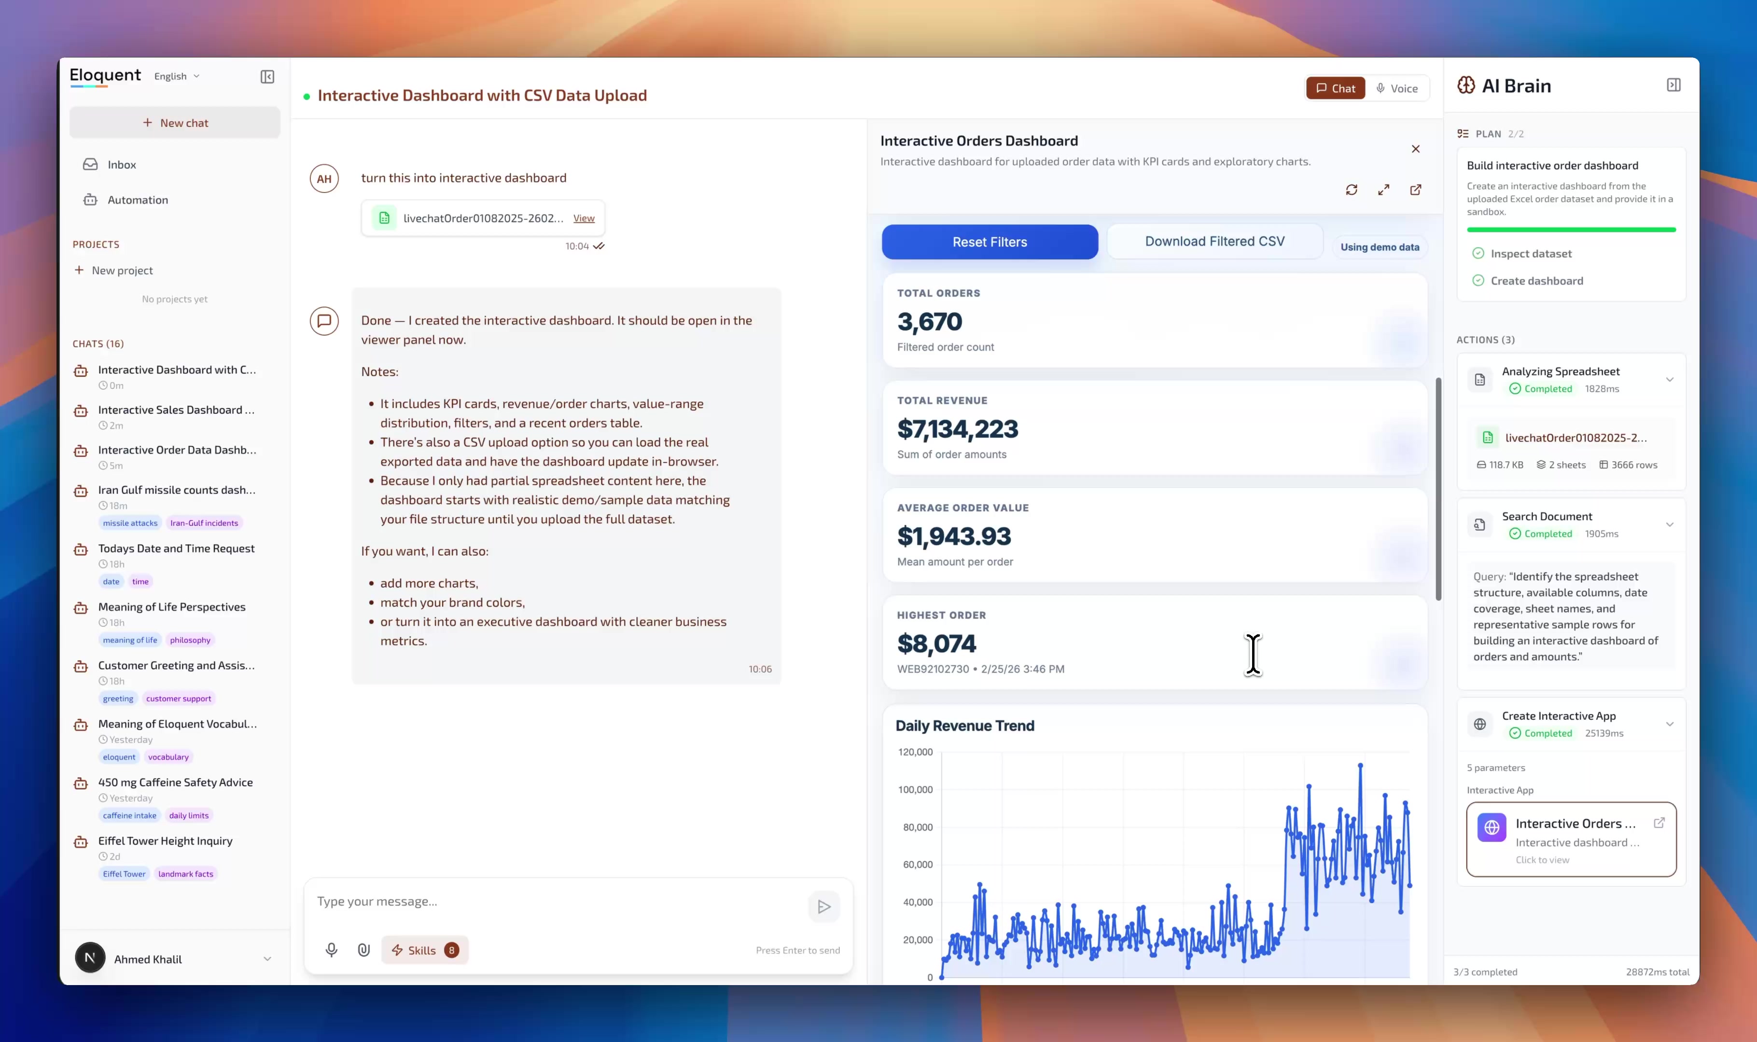Click the attachment paperclip icon
The image size is (1757, 1042).
364,950
